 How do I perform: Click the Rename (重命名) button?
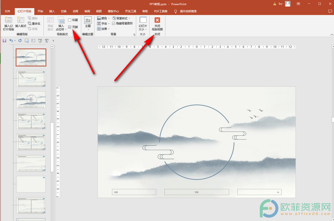(34, 23)
